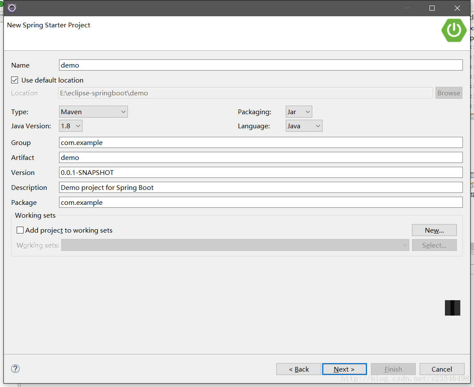Click the gear icon in title bar
474x387 pixels.
pyautogui.click(x=12, y=8)
